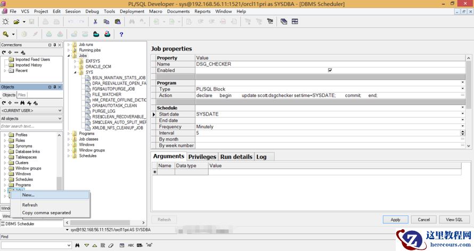Click the Cut scissors icon
474x251 pixels.
pyautogui.click(x=95, y=21)
